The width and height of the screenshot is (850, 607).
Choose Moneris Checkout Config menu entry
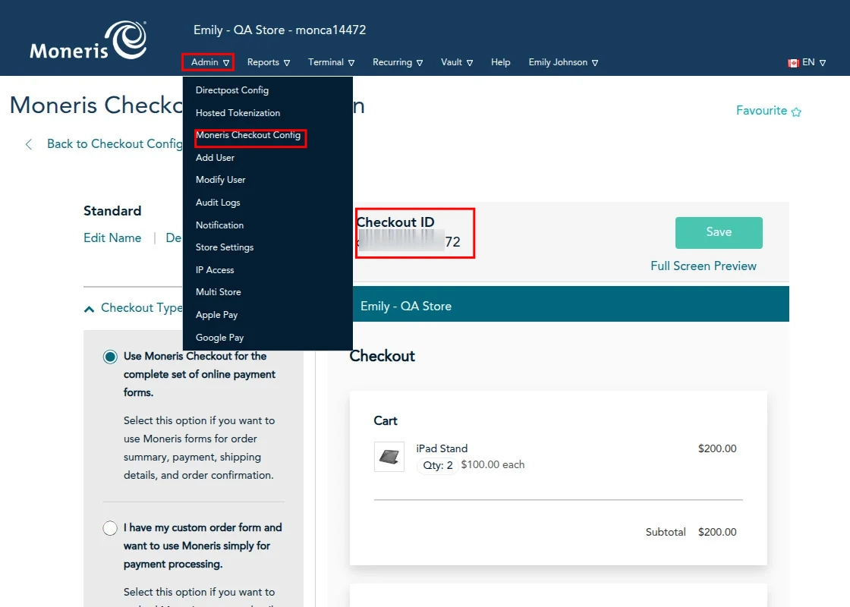point(248,136)
